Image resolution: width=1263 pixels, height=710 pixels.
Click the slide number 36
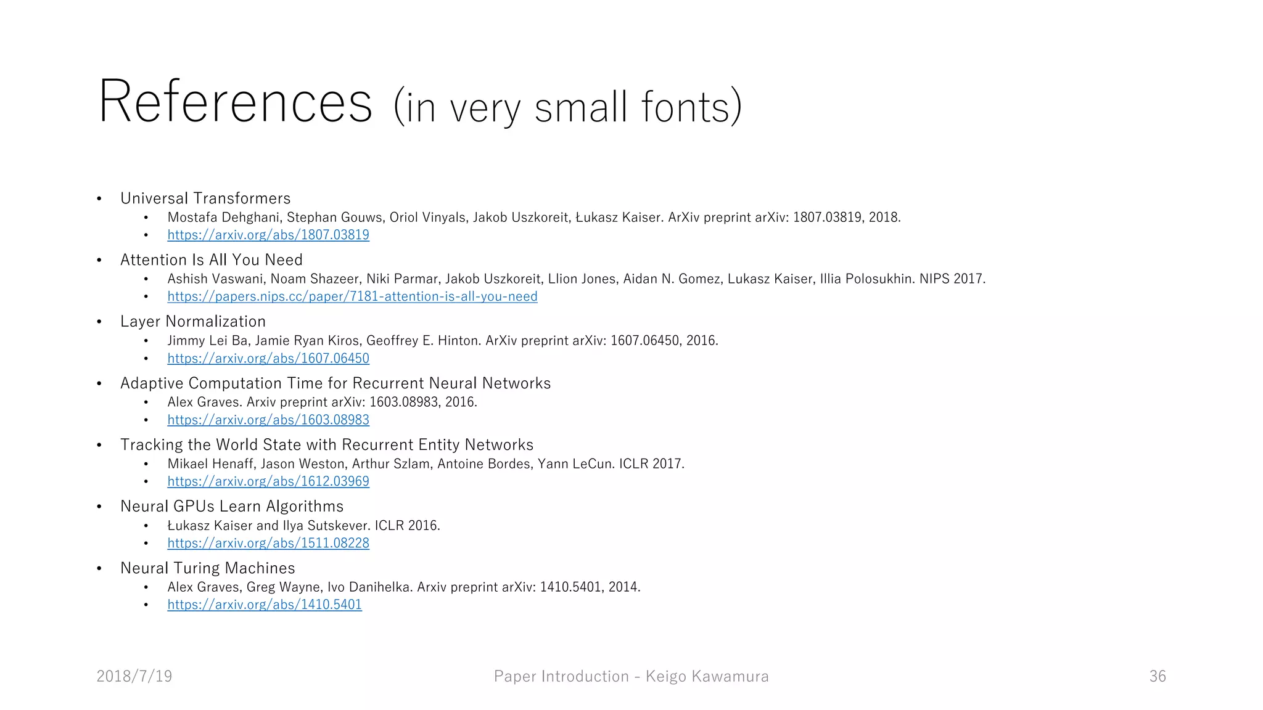point(1158,676)
